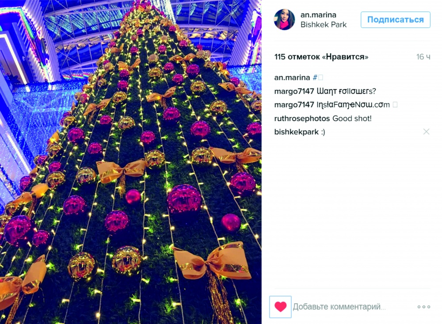The image size is (442, 324).
Task: Click the hashtag in an.marina caption
Action: pos(318,77)
